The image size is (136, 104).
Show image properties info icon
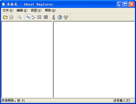click(x=54, y=17)
